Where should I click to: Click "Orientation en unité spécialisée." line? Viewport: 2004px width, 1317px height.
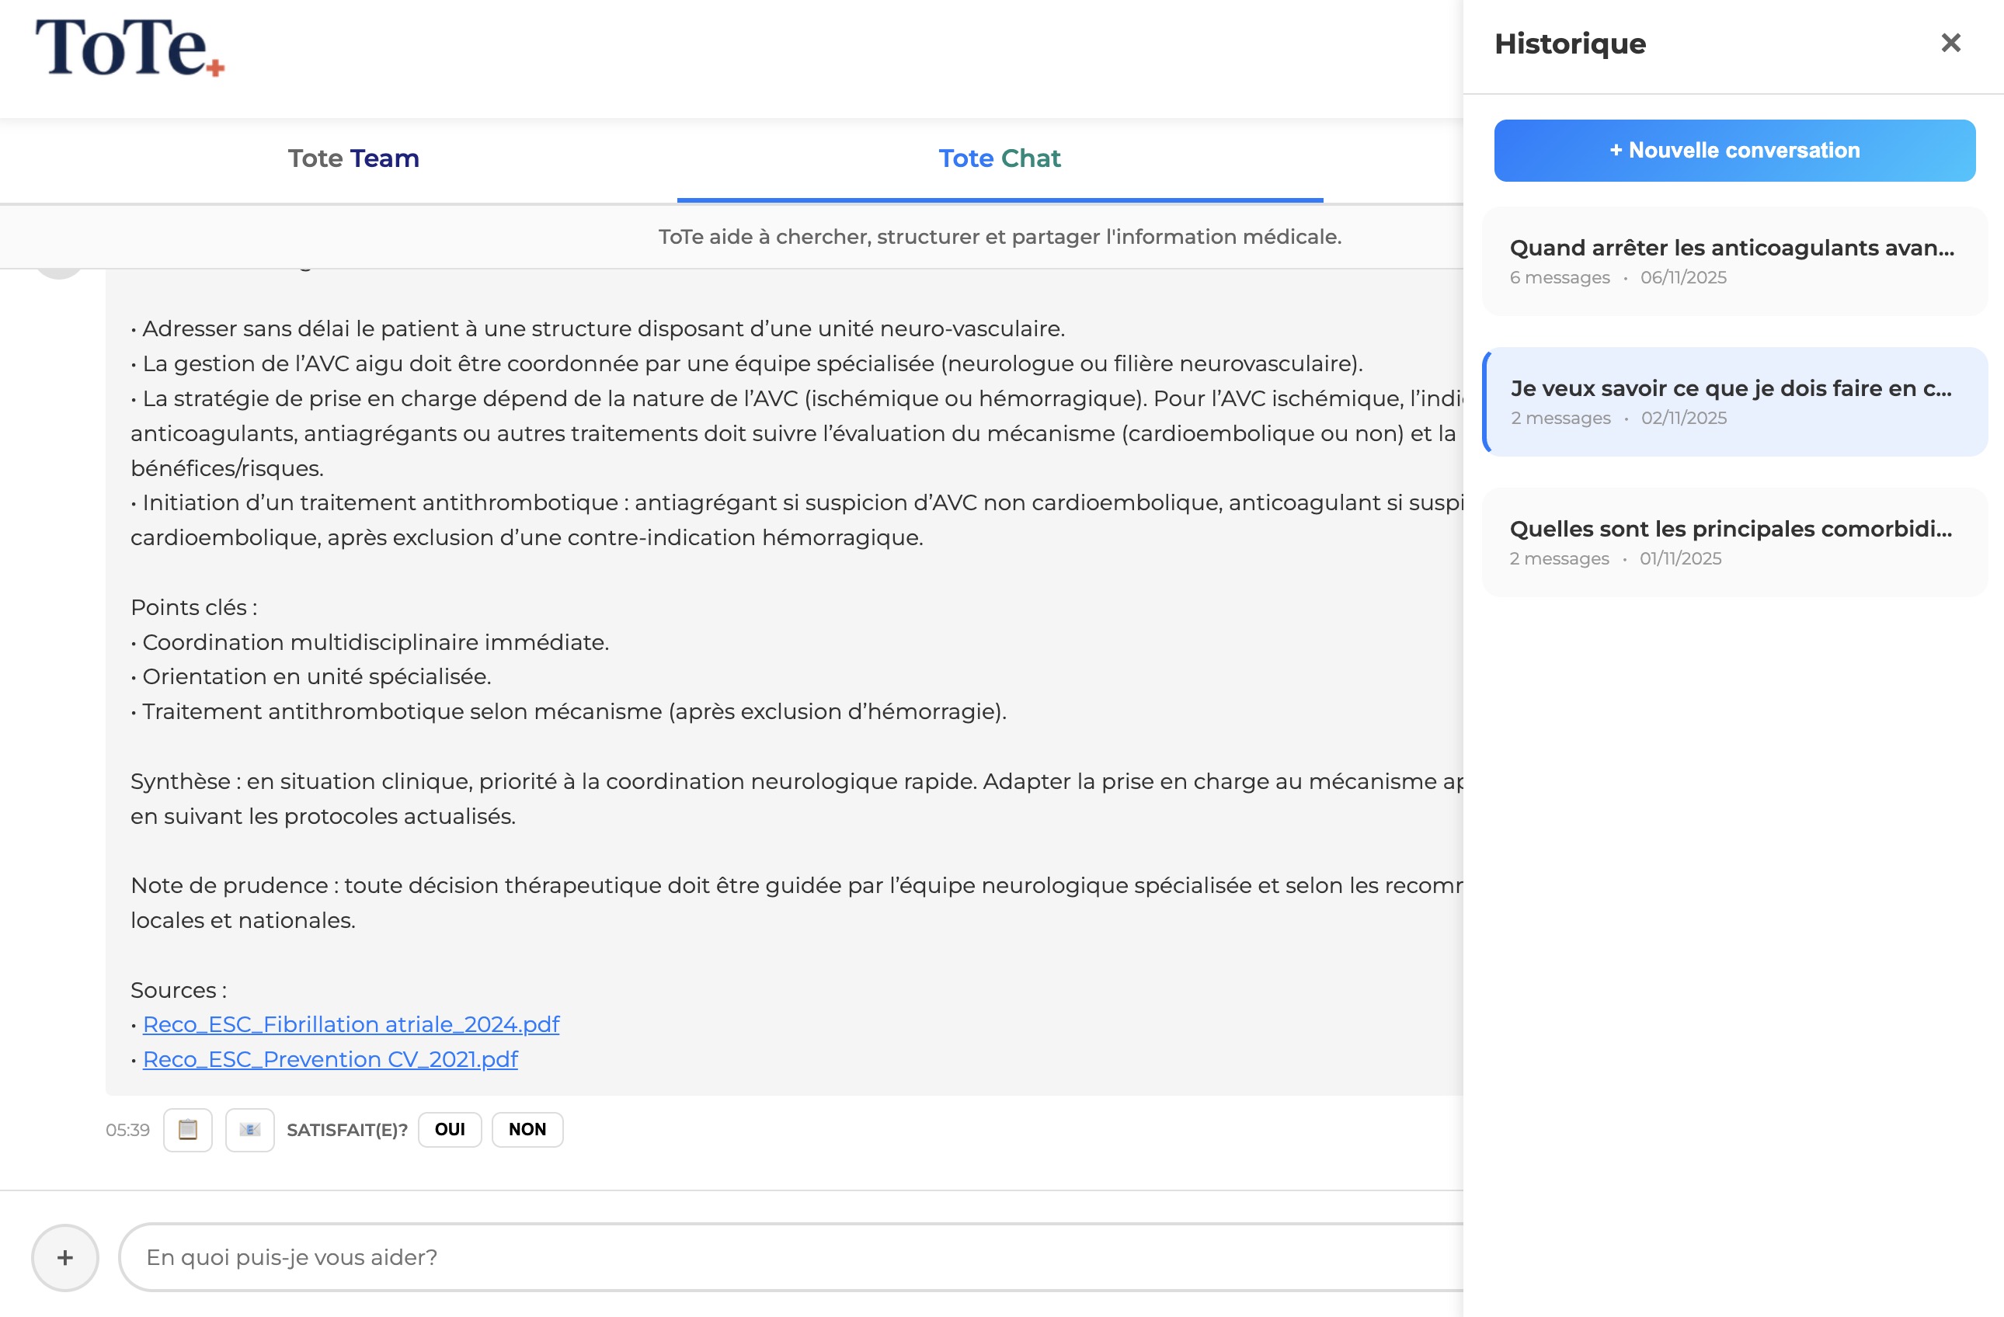(x=317, y=676)
